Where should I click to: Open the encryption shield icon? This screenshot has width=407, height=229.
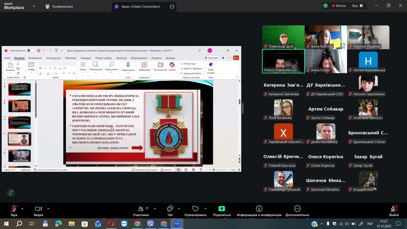pyautogui.click(x=325, y=6)
